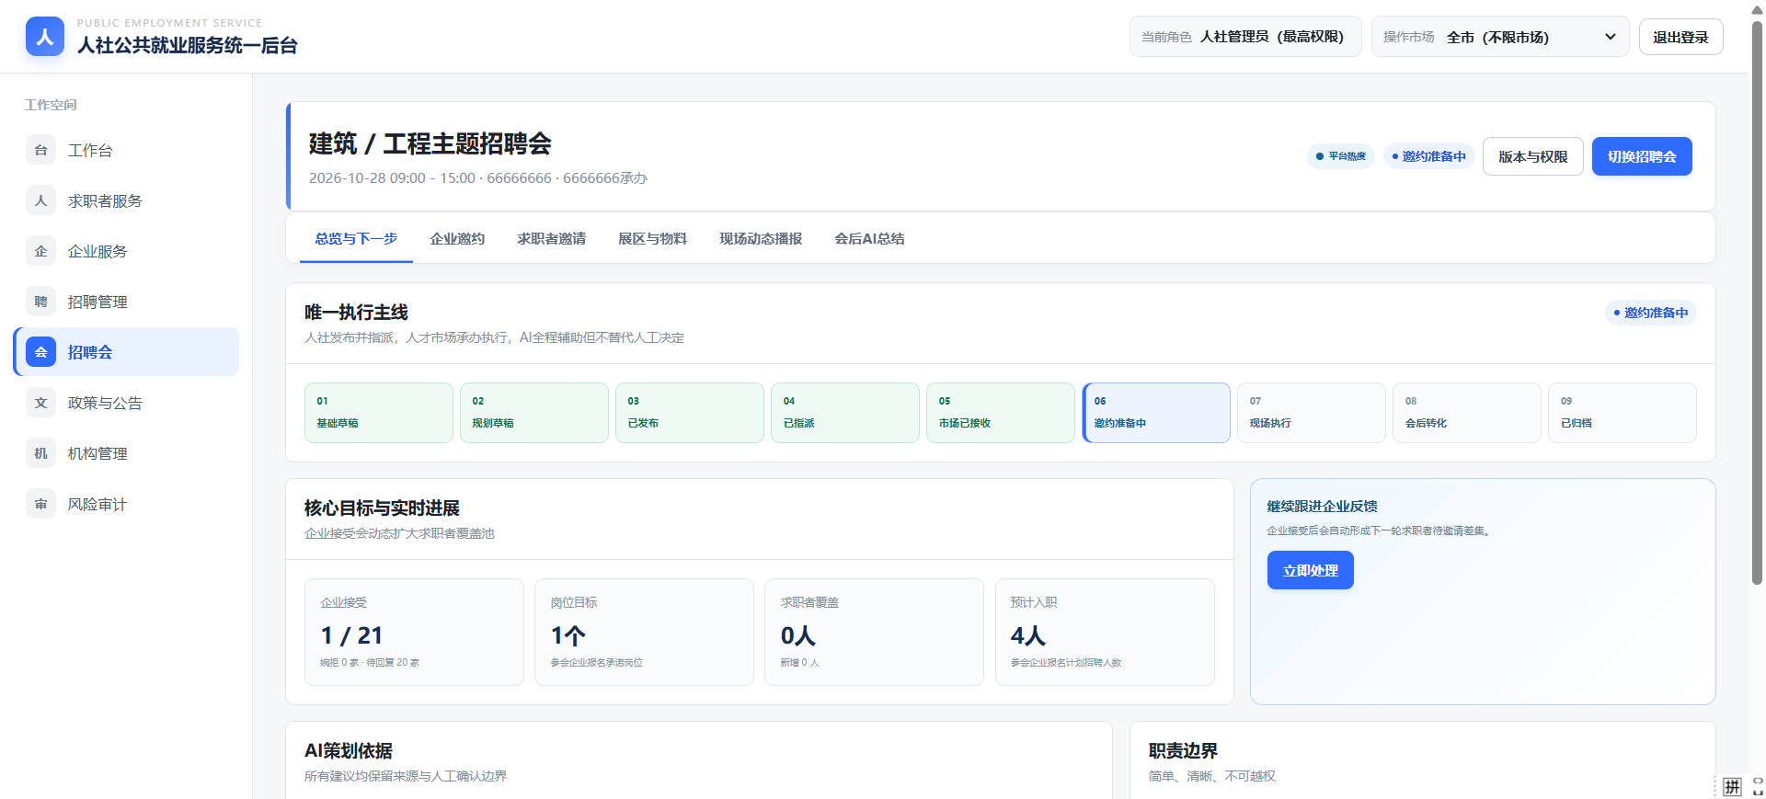1766x799 pixels.
Task: Select step 07 现场执行
Action: click(x=1312, y=413)
